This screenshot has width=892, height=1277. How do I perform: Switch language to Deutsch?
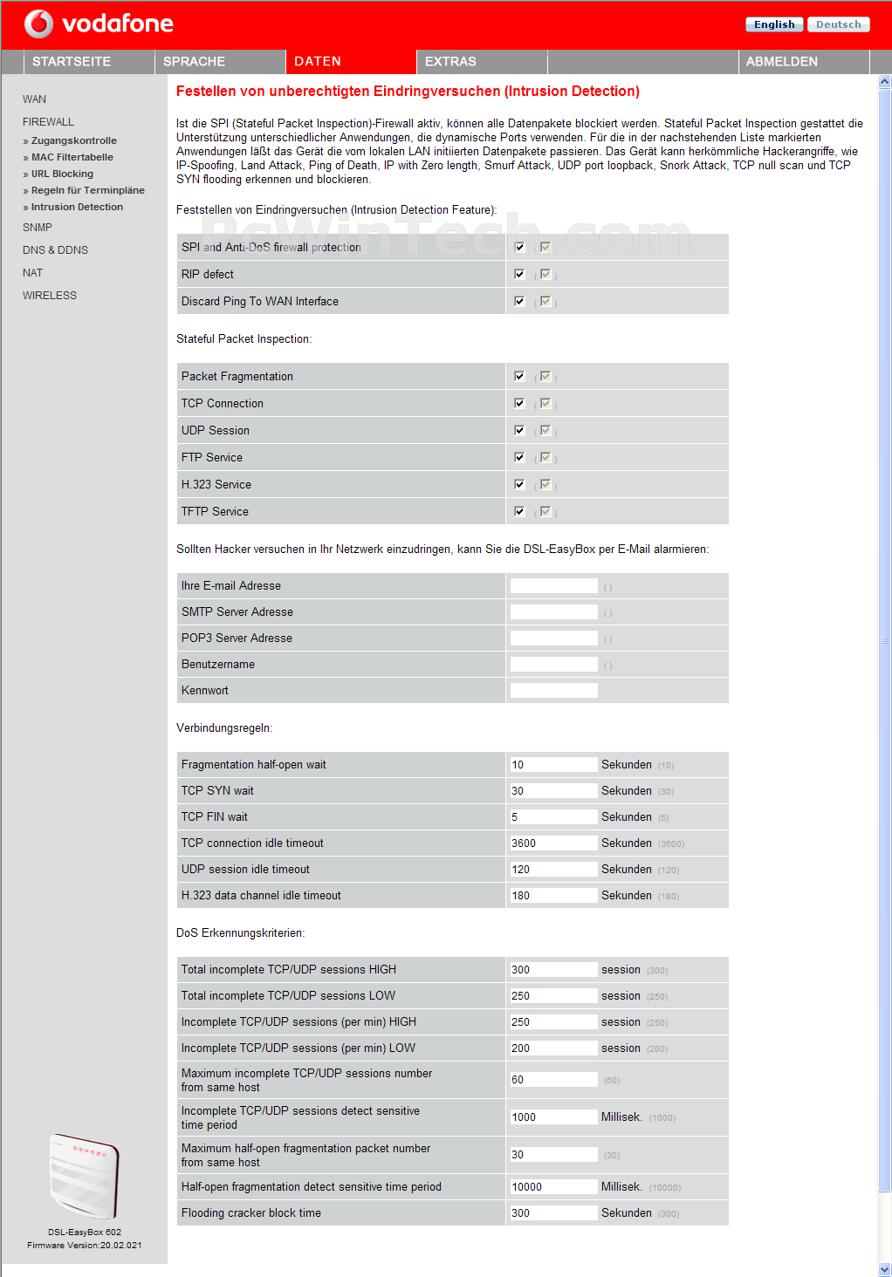click(x=839, y=24)
